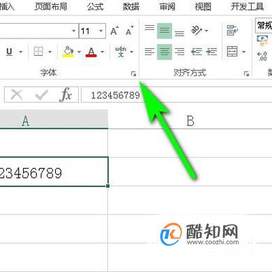Apply yellow fill color bucket

68,52
